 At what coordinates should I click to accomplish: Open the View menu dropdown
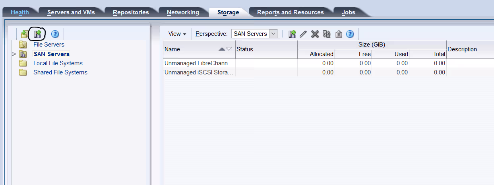click(177, 34)
